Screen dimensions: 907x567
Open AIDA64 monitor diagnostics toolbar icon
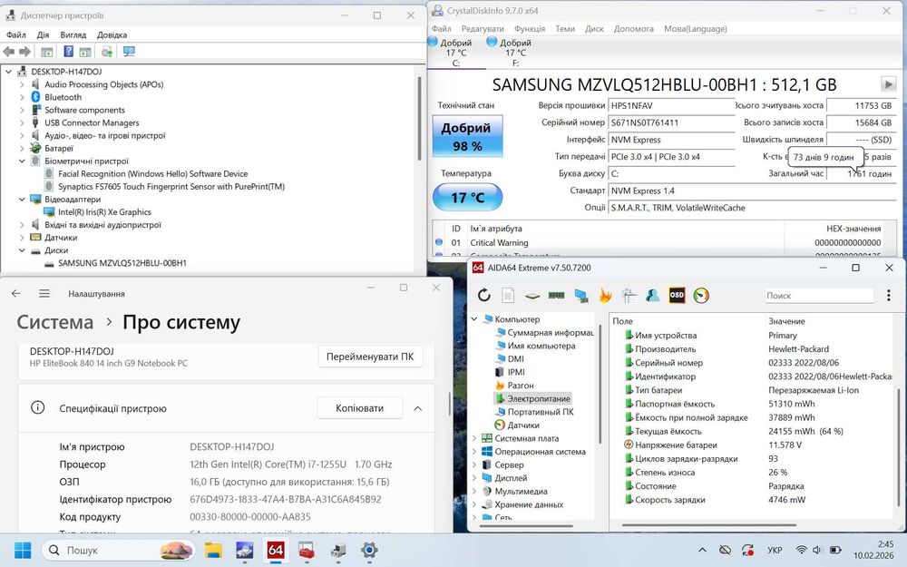[581, 296]
